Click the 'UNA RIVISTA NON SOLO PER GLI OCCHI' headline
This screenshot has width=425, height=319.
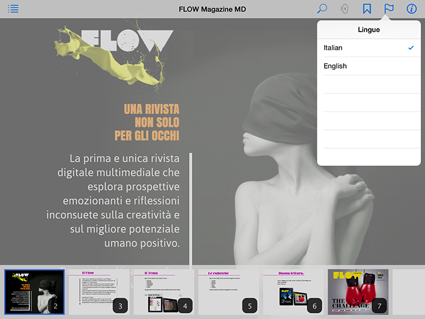coord(147,122)
